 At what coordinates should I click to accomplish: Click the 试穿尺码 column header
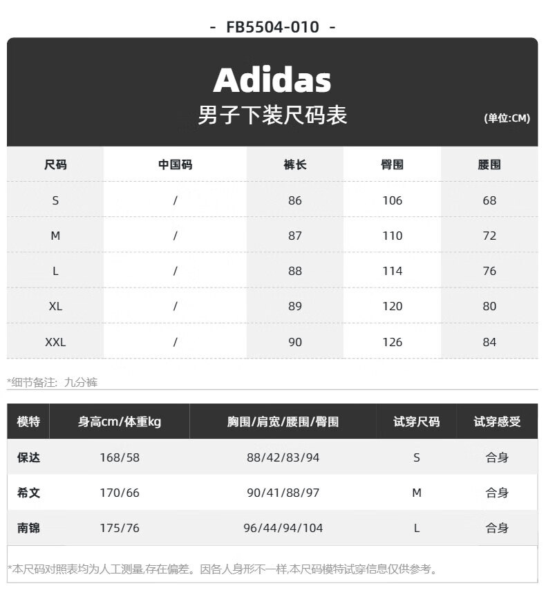417,421
